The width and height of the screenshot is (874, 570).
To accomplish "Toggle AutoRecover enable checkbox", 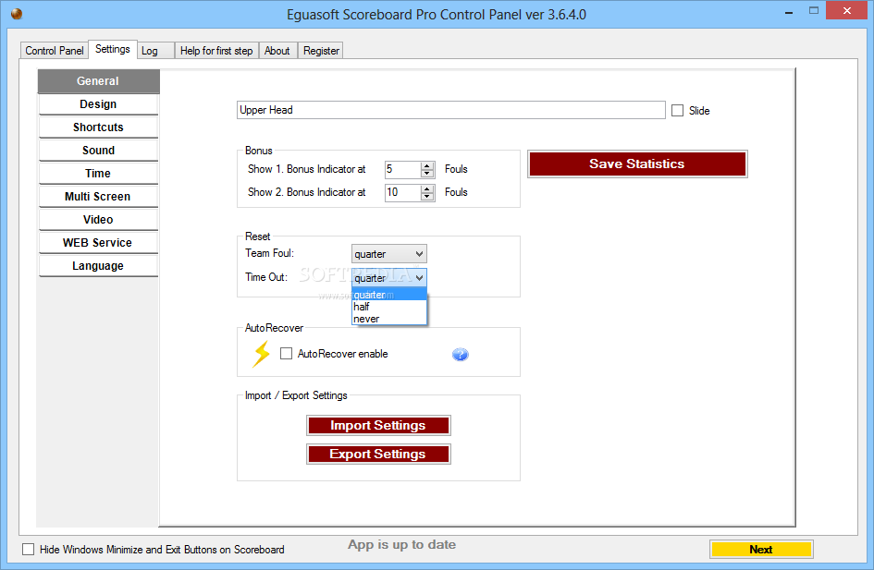I will (286, 354).
